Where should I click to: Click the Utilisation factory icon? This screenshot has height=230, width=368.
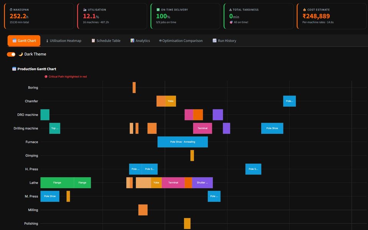coord(85,10)
